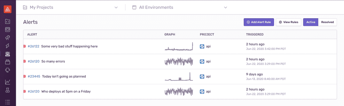
Task: Open graph thumbnail for 'Today isn't going as planned'
Action: [179, 77]
